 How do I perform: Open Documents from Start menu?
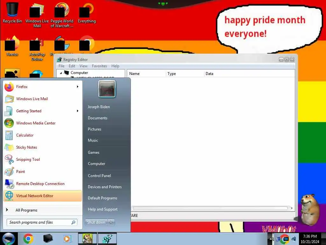click(97, 118)
